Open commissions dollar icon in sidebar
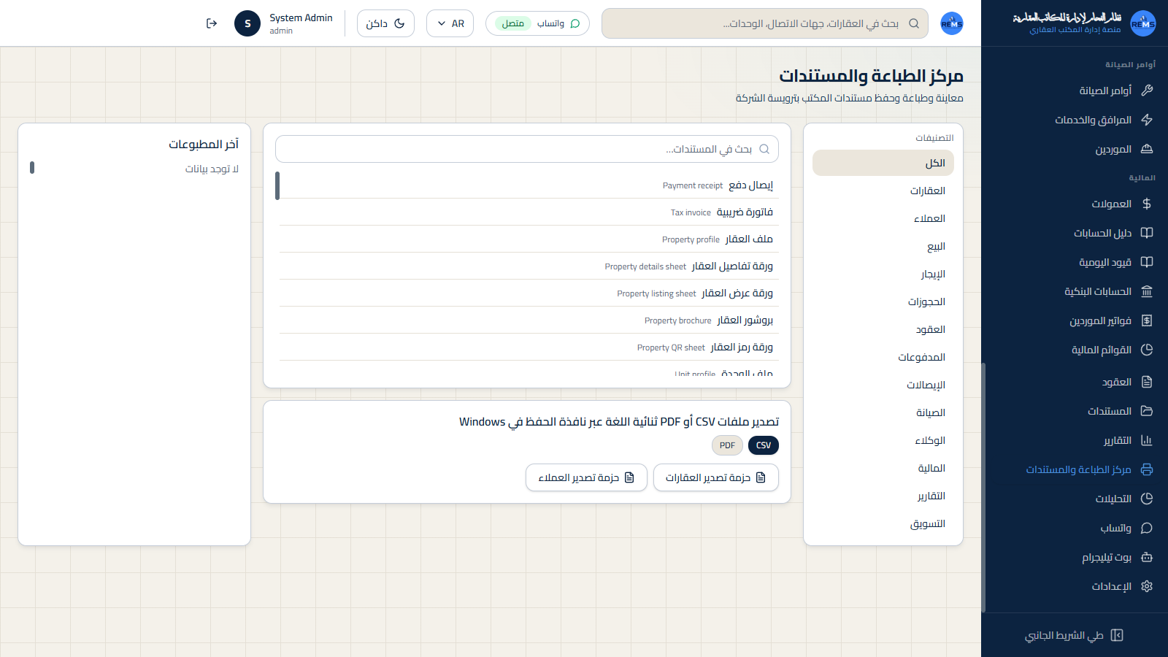Screen dimensions: 1168x657 tap(1147, 204)
